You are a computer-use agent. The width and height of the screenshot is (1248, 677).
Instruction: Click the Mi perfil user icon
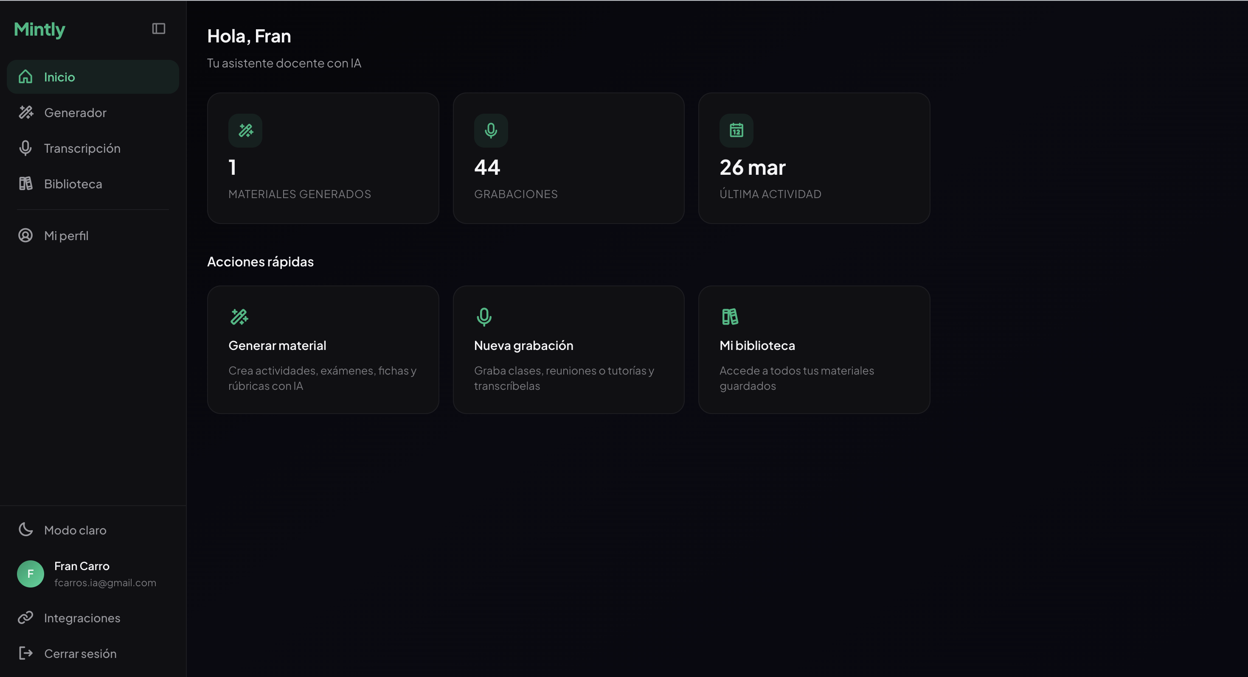tap(25, 235)
